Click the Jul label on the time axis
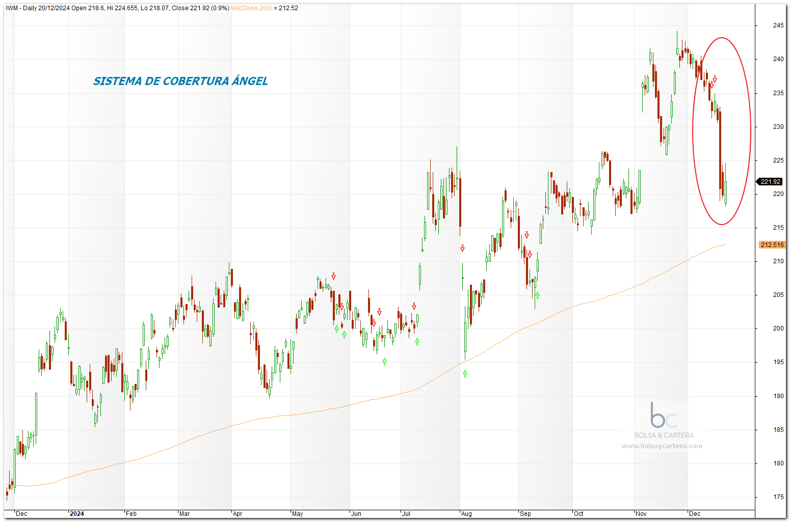The image size is (790, 522). tap(406, 514)
